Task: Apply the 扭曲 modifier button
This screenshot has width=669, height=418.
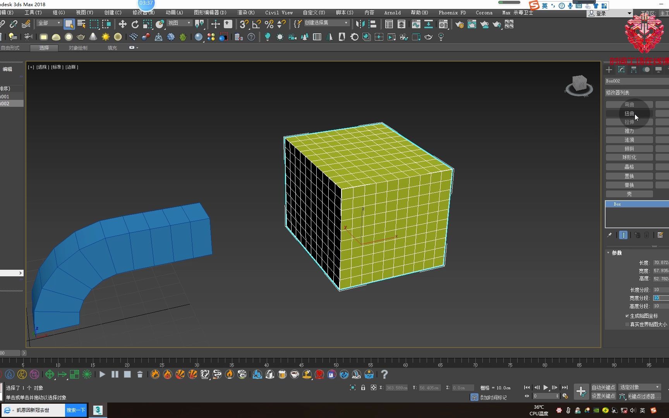Action: click(629, 113)
